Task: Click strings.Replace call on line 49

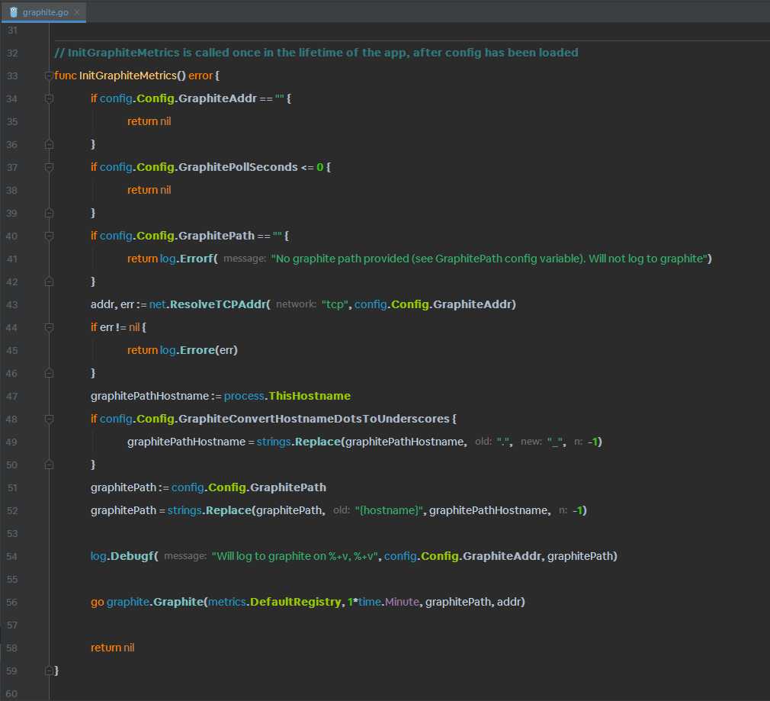Action: point(298,442)
